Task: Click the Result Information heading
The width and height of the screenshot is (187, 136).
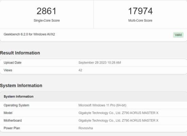Action: tap(20, 53)
